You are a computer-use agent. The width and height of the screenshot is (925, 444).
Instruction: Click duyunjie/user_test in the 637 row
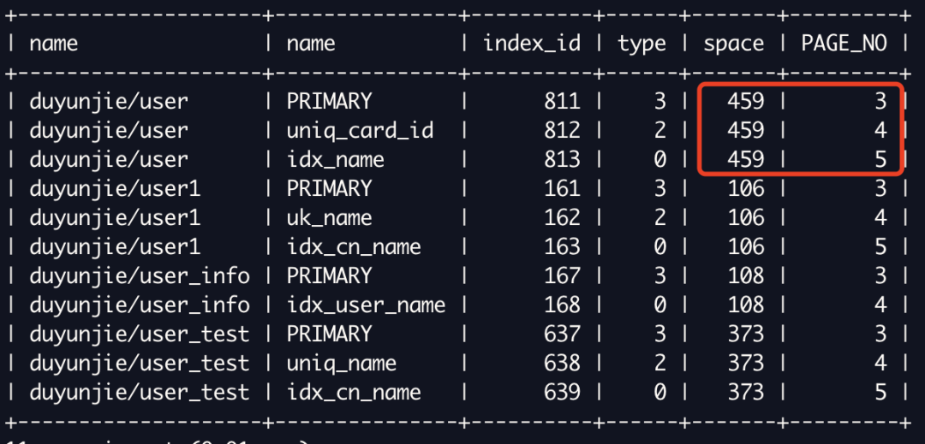(140, 335)
